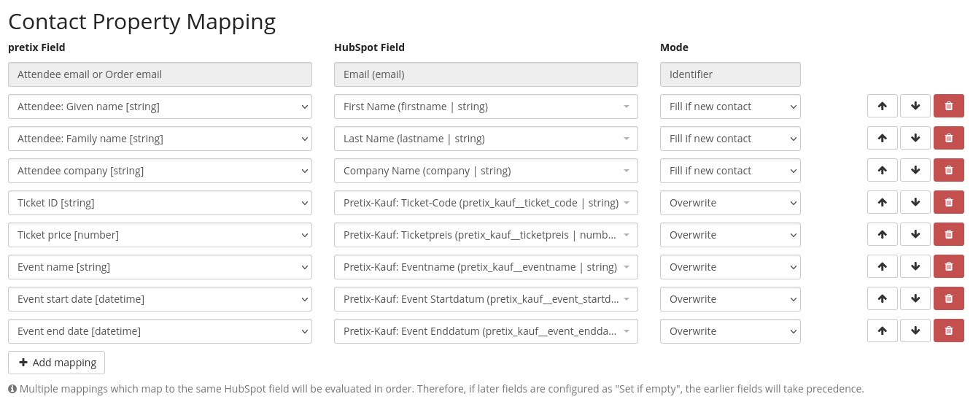Delete the Event end date mapping
The width and height of the screenshot is (973, 402).
948,331
